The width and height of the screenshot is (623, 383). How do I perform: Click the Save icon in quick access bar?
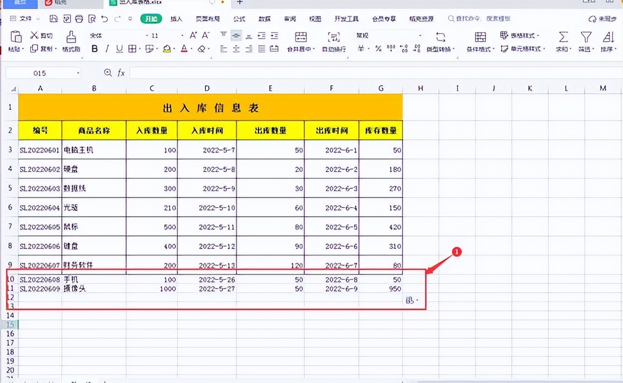tap(54, 19)
